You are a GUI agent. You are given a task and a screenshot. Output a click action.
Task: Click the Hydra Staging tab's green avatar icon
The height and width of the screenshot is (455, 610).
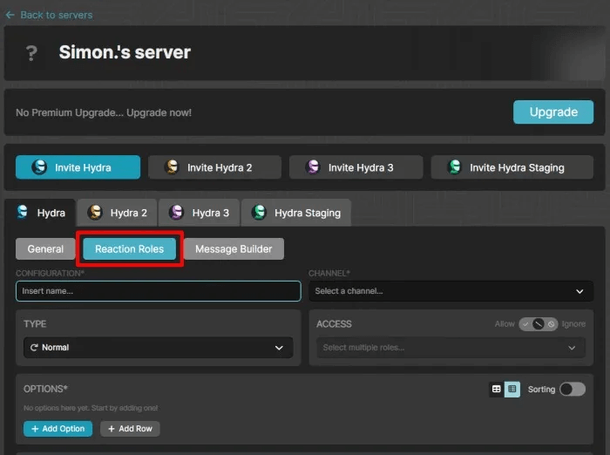pyautogui.click(x=259, y=213)
